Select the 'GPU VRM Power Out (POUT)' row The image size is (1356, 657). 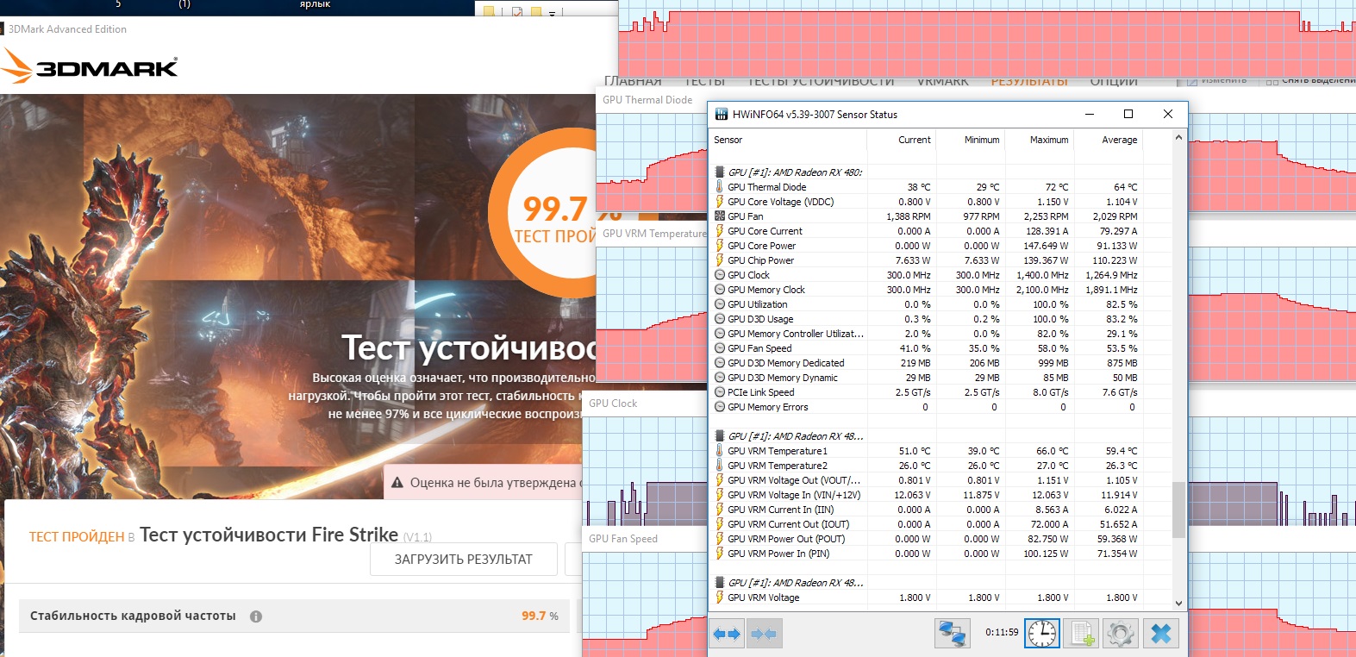point(940,539)
